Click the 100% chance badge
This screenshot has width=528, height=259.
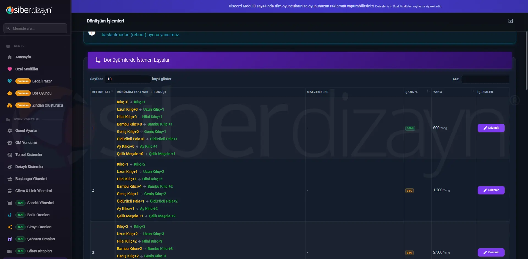tap(410, 128)
